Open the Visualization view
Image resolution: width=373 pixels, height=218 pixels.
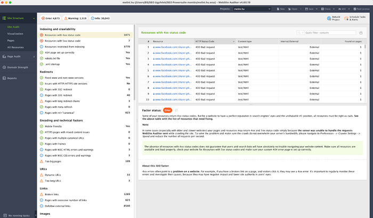point(15,33)
